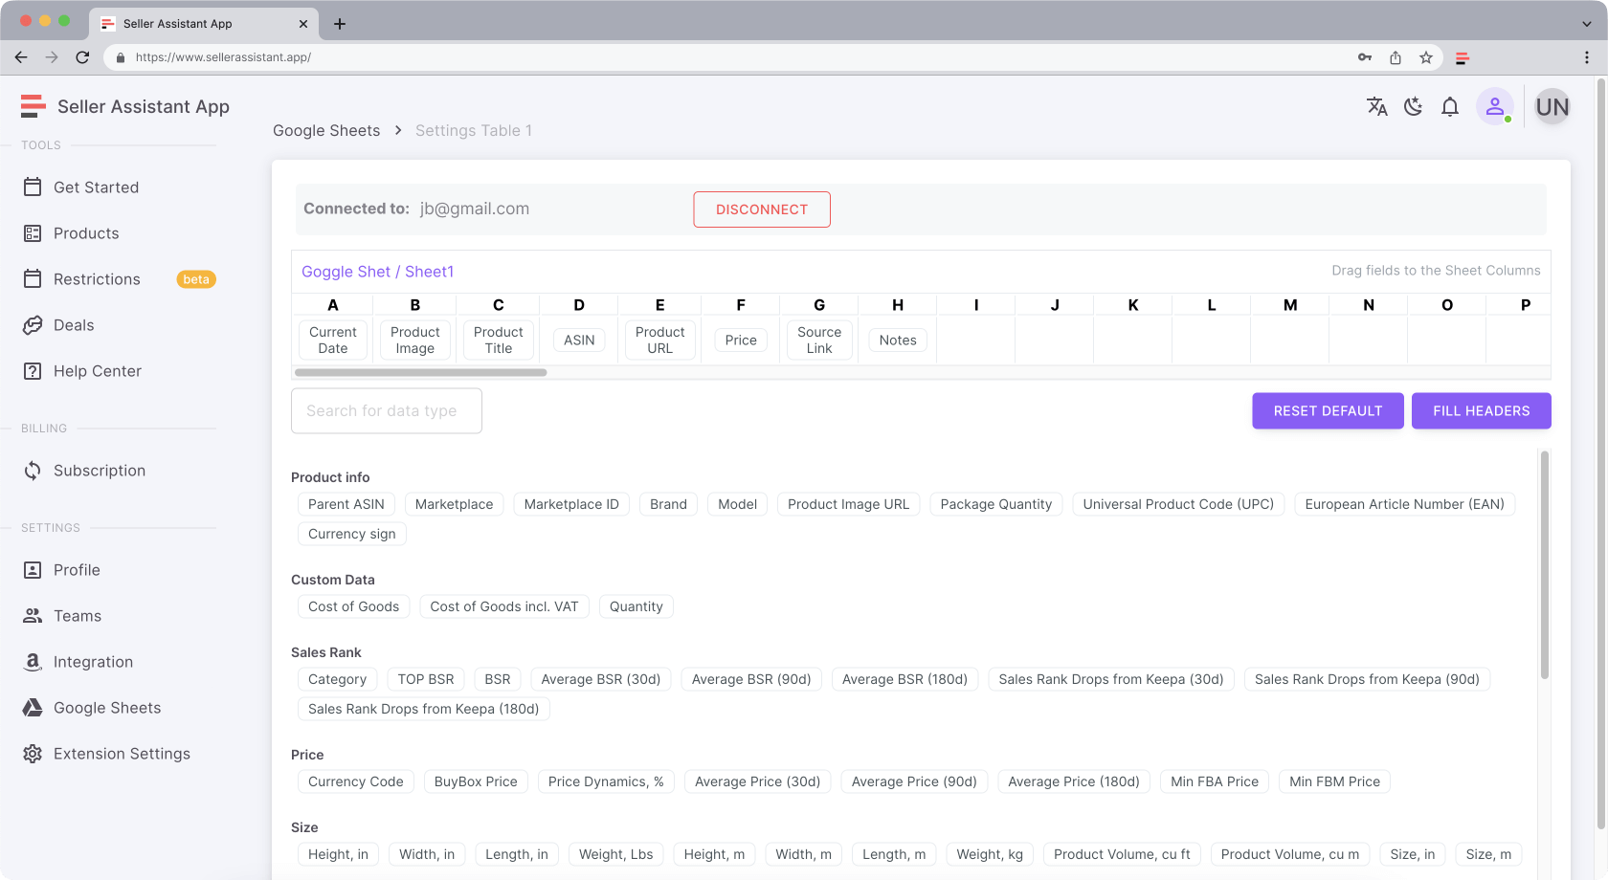The height and width of the screenshot is (880, 1608).
Task: Open the UN profile avatar
Action: (x=1552, y=107)
